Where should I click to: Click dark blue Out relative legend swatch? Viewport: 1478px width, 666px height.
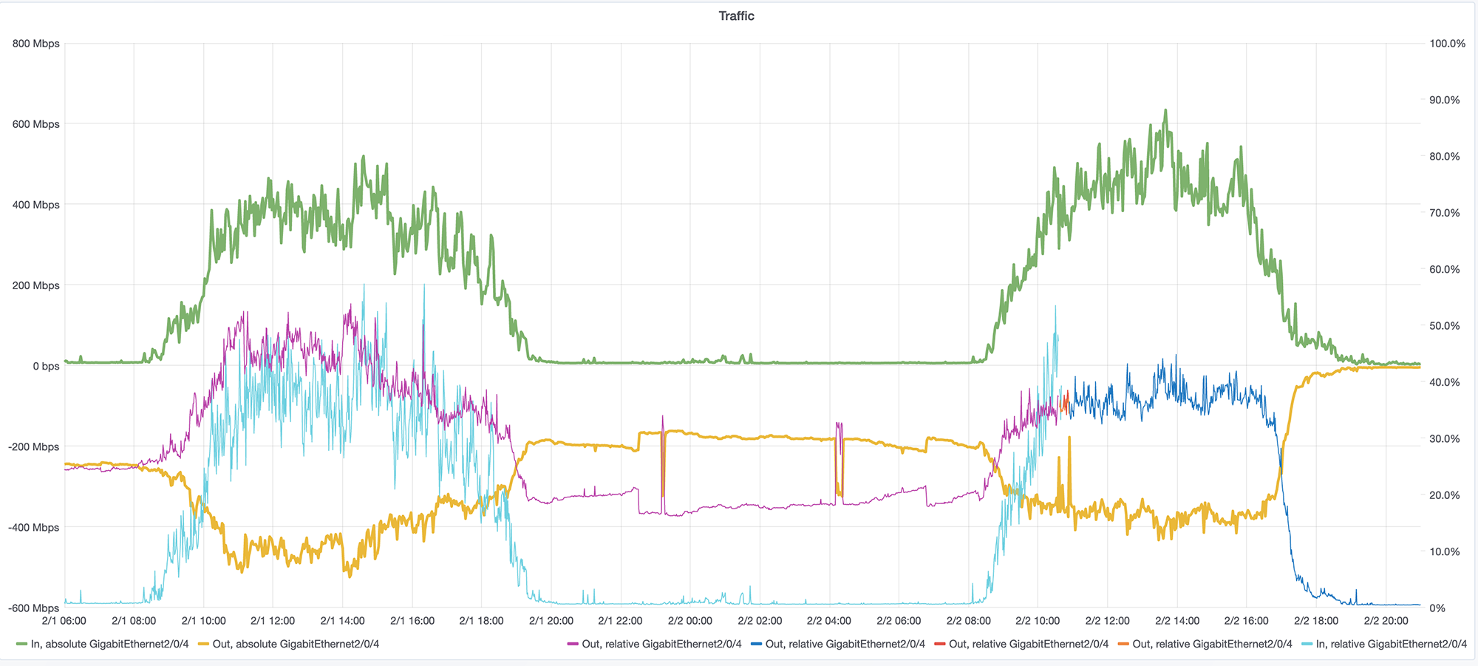756,645
